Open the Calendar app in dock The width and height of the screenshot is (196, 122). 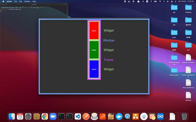click(x=20, y=116)
